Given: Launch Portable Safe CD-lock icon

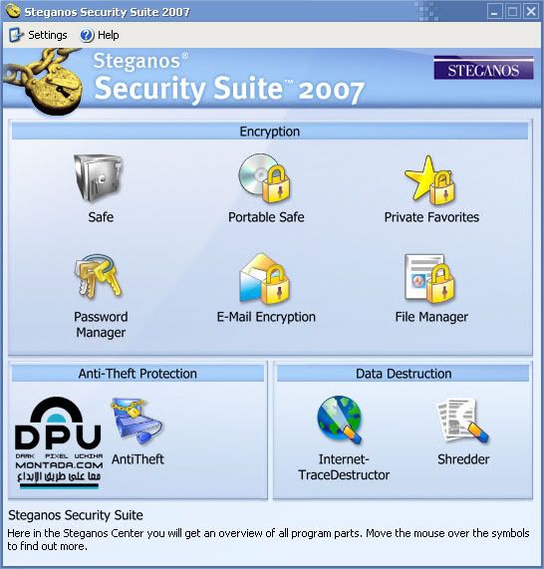Looking at the screenshot, I should 265,177.
